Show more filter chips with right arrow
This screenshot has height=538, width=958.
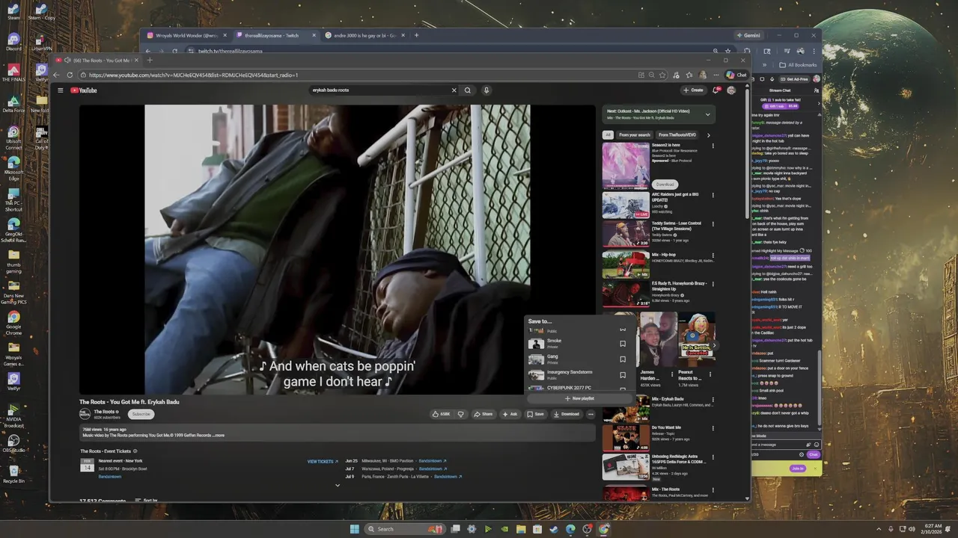(708, 135)
